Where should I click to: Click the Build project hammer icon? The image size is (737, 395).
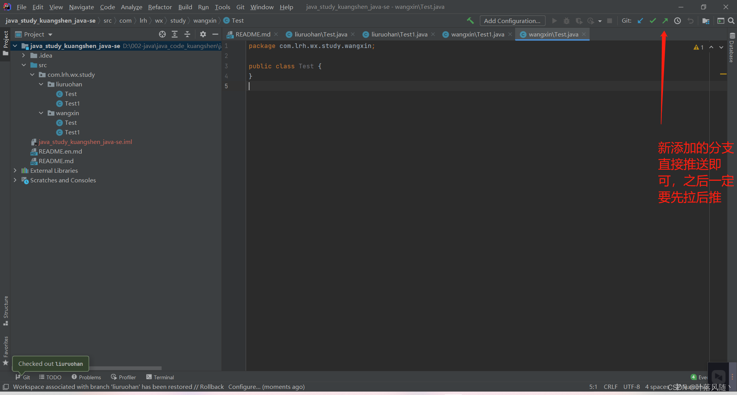470,21
